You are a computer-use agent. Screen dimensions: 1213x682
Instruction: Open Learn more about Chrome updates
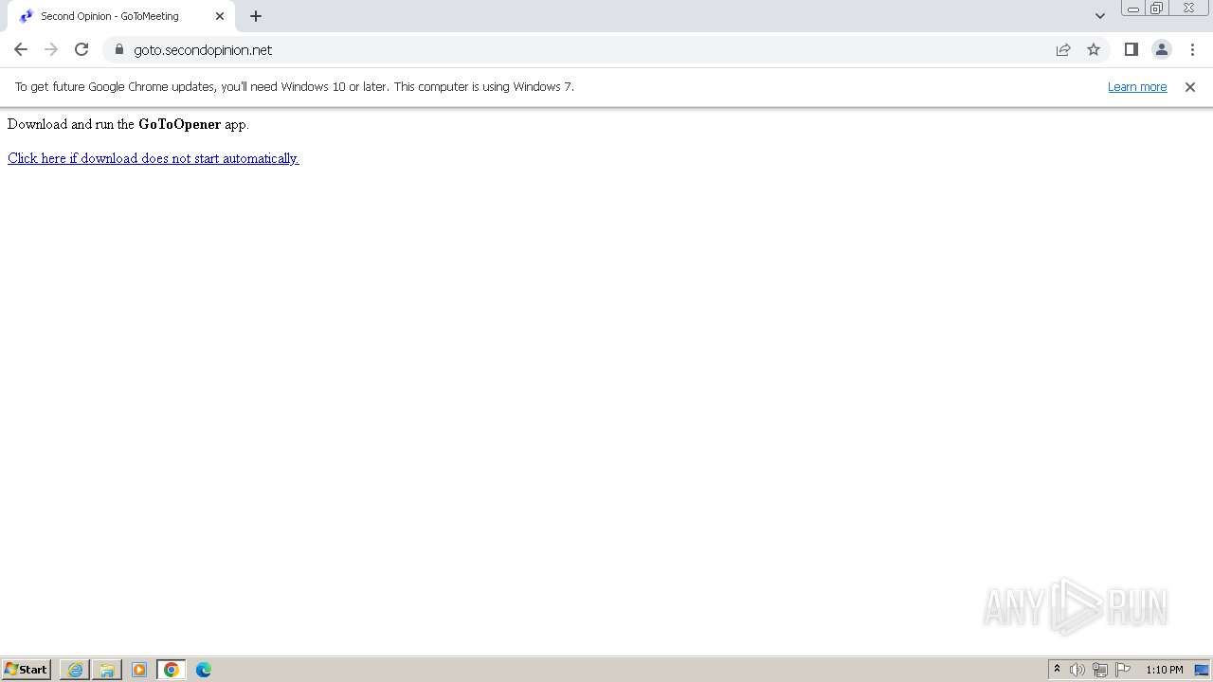[1137, 86]
